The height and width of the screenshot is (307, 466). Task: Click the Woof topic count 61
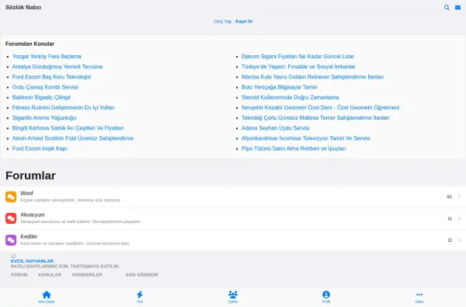450,197
